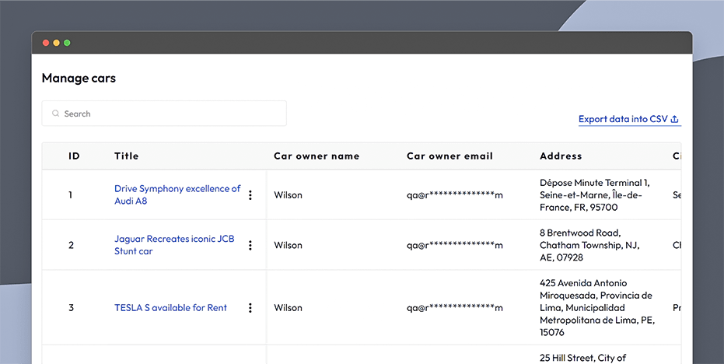Click the Dépose Minute Terminal 1 address

[595, 195]
